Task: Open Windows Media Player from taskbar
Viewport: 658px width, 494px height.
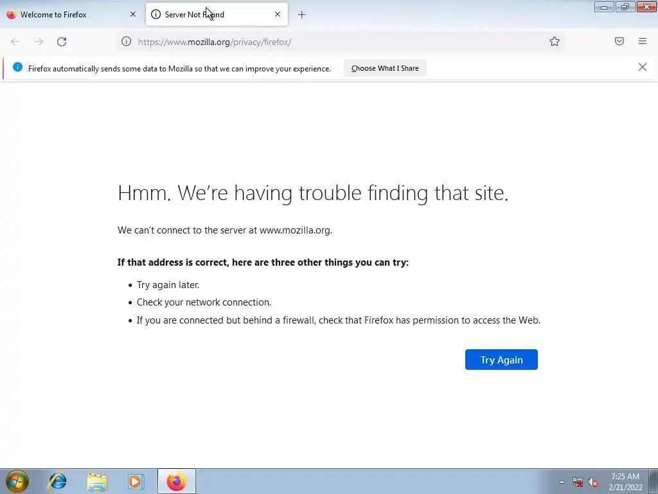Action: 136,481
